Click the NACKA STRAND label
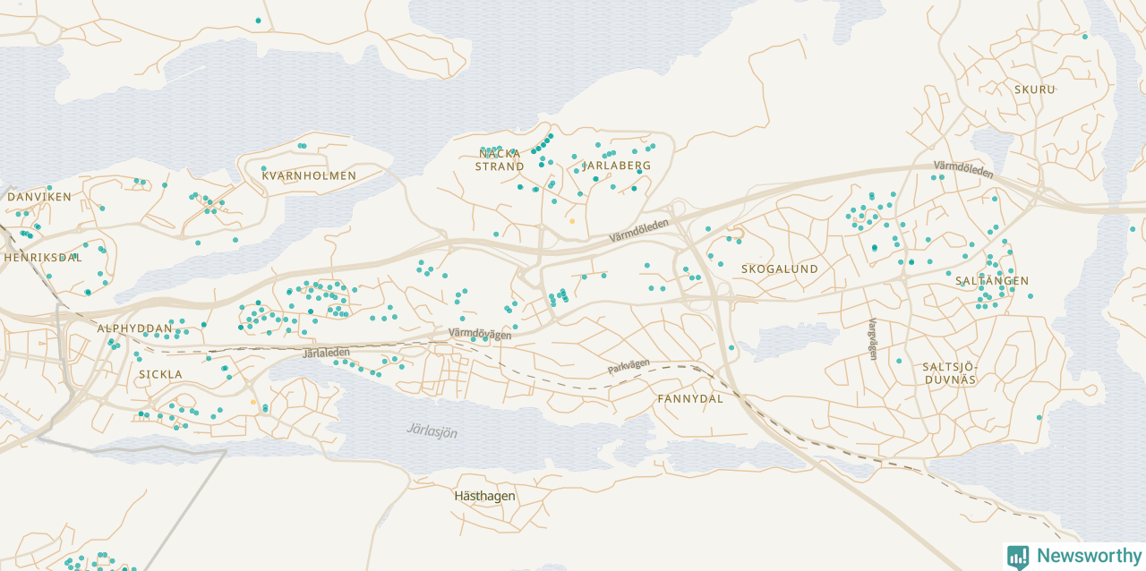Viewport: 1146px width, 571px height. (x=500, y=160)
